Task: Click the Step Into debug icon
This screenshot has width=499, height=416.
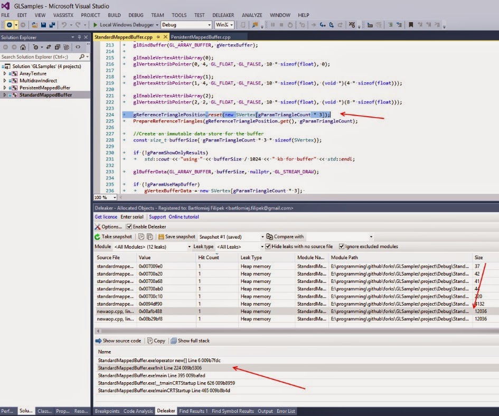Action: coord(323,25)
